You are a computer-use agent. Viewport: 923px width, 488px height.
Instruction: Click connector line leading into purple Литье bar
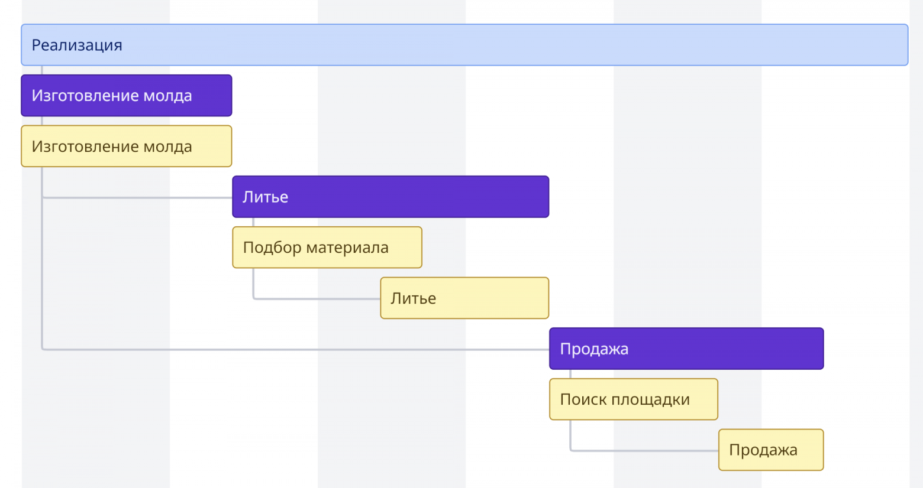tap(136, 197)
